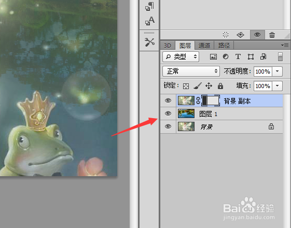Image resolution: width=291 pixels, height=228 pixels.
Task: Click the panel resize grip corner
Action: point(287,36)
